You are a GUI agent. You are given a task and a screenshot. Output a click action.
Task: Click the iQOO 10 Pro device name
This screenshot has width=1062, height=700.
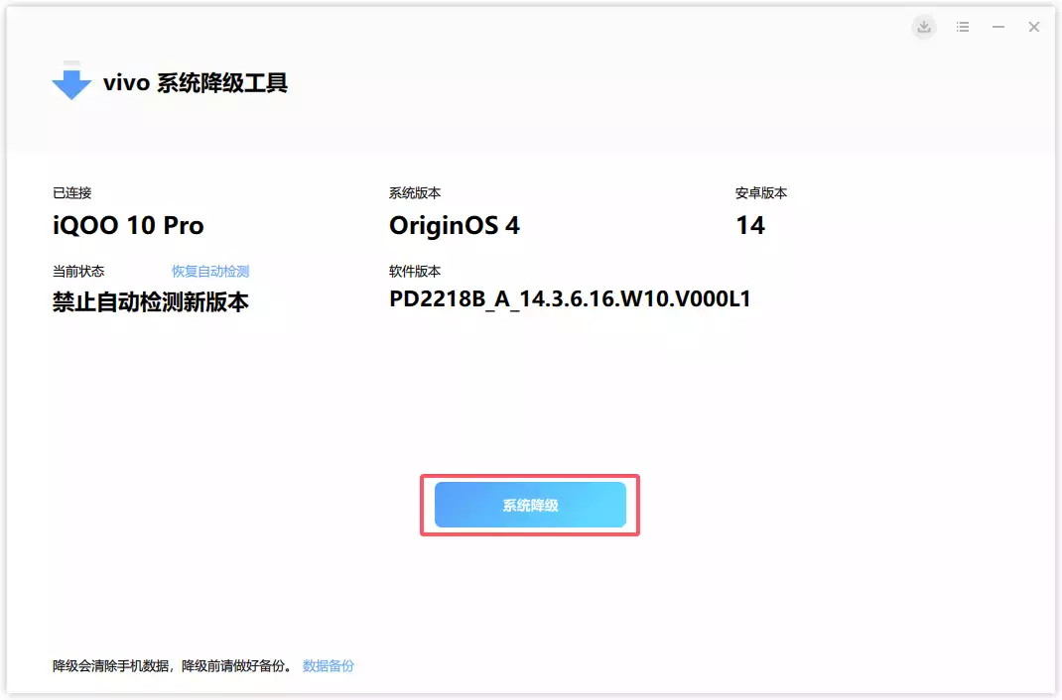[x=128, y=225]
